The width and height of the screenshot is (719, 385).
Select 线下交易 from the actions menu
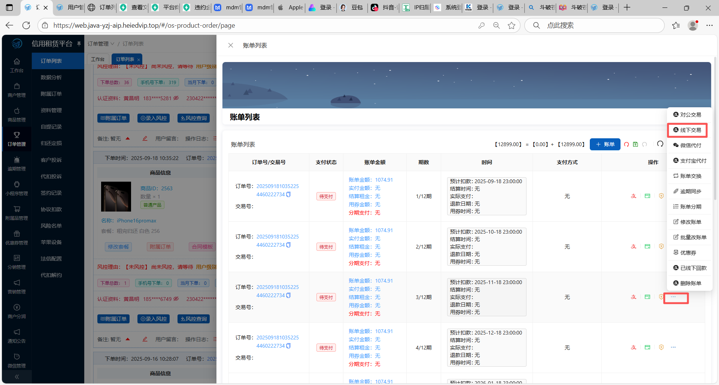pyautogui.click(x=687, y=130)
